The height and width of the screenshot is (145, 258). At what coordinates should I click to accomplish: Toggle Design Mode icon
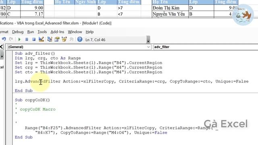41,39
